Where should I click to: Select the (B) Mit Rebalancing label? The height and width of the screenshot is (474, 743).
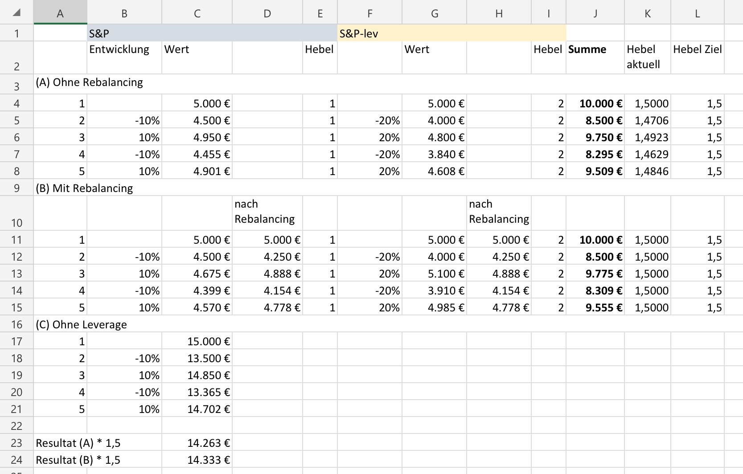[x=84, y=188]
